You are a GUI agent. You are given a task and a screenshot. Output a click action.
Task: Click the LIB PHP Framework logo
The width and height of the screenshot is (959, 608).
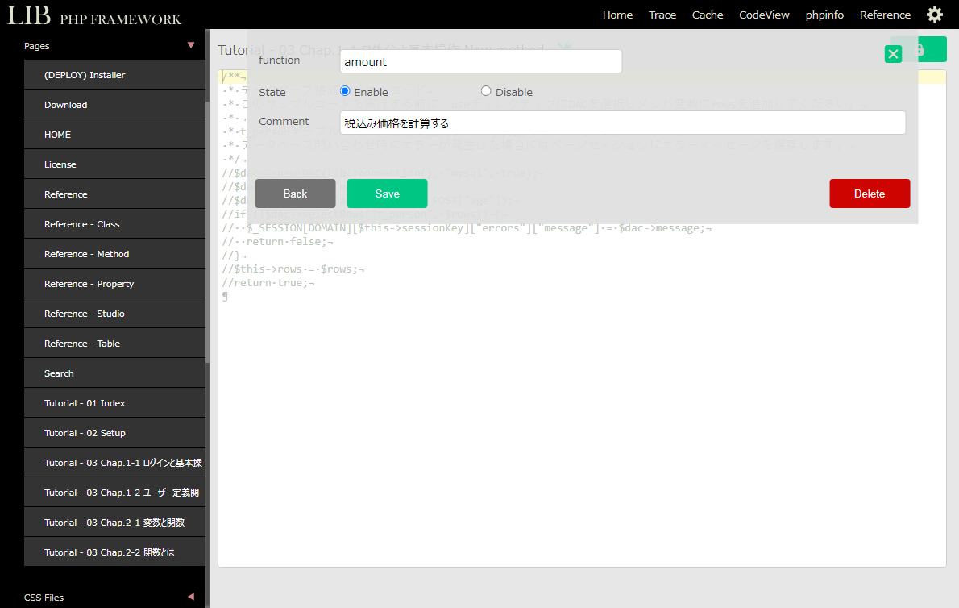94,15
